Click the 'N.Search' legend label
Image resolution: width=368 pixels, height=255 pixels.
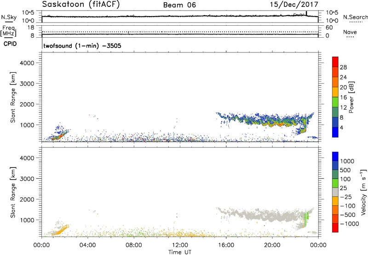356,17
